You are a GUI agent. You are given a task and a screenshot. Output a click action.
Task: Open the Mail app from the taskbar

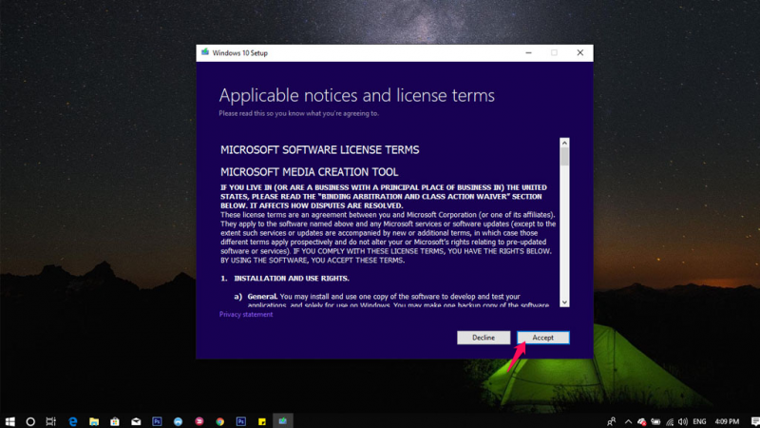pyautogui.click(x=136, y=420)
